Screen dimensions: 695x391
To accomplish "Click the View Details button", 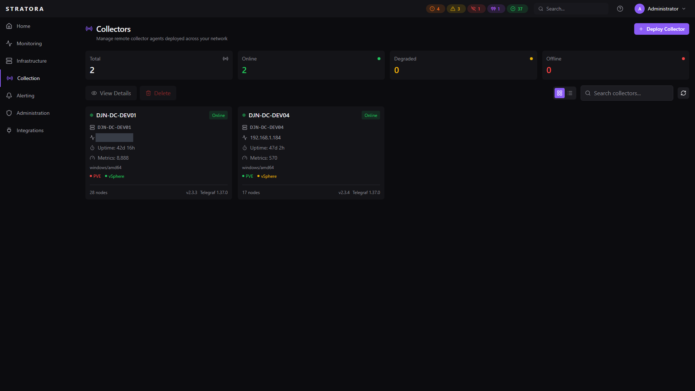I will point(111,93).
